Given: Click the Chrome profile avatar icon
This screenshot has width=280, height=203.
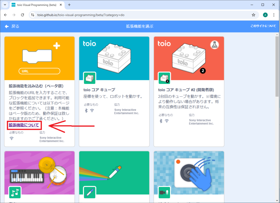Looking at the screenshot, I should click(x=265, y=15).
